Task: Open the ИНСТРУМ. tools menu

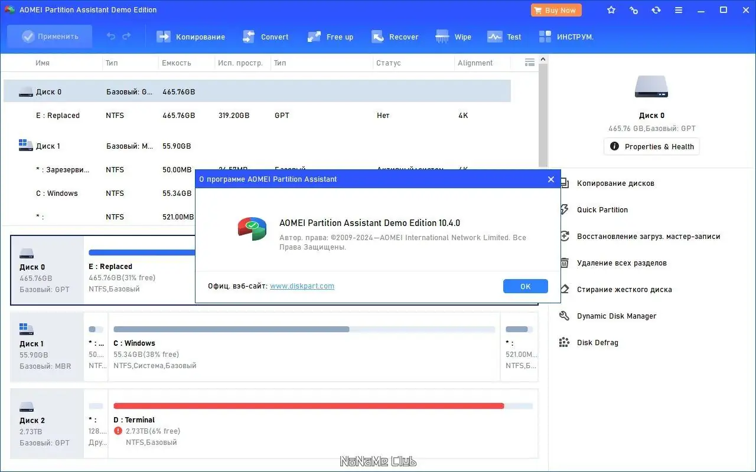Action: (x=566, y=37)
